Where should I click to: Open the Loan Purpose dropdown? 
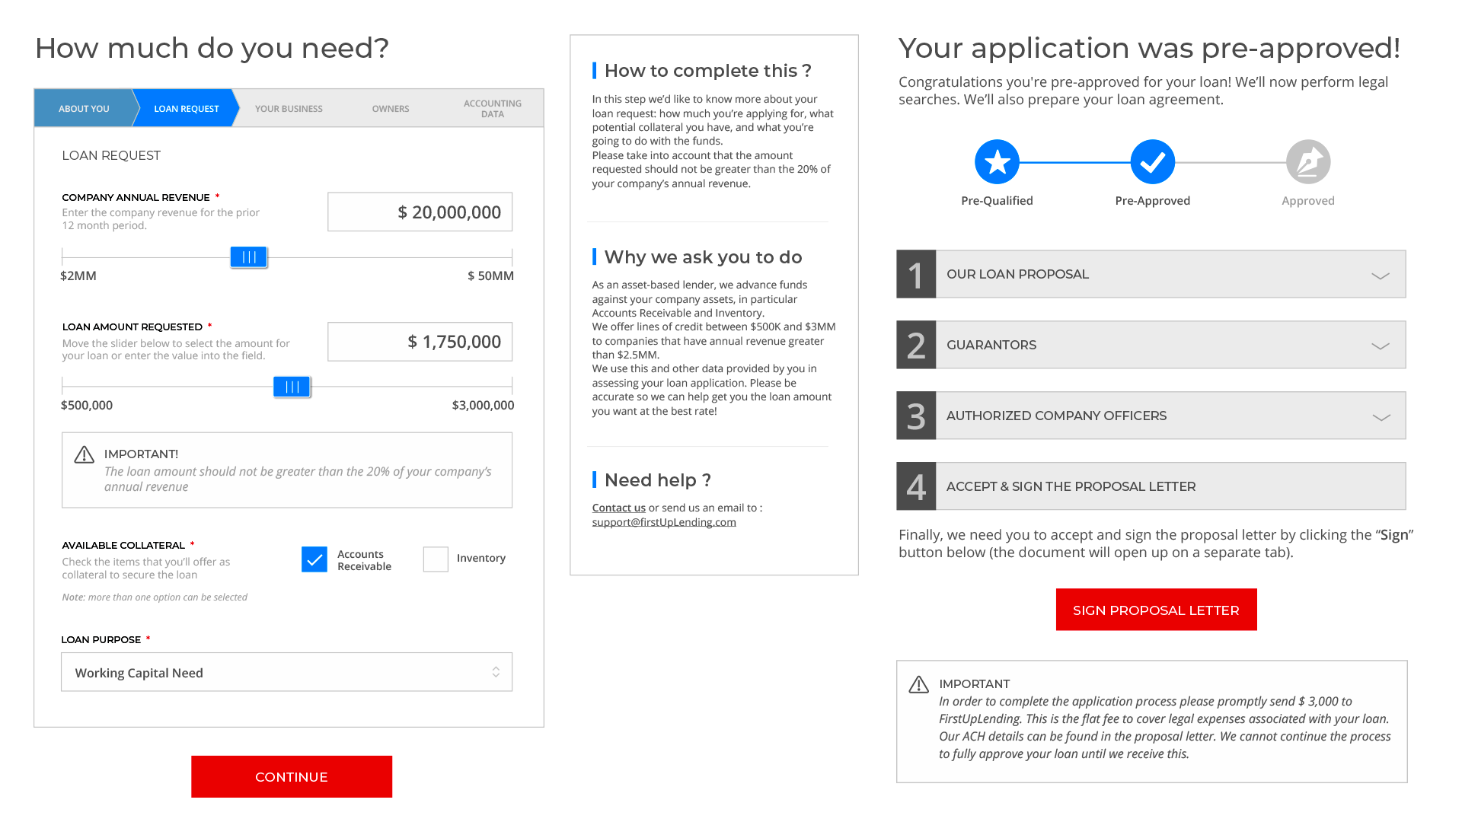click(x=286, y=673)
